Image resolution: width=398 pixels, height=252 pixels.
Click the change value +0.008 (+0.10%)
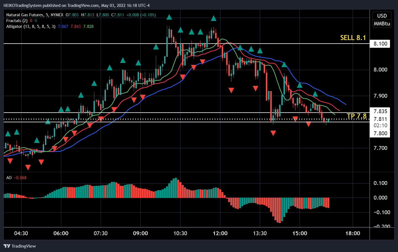click(x=141, y=15)
